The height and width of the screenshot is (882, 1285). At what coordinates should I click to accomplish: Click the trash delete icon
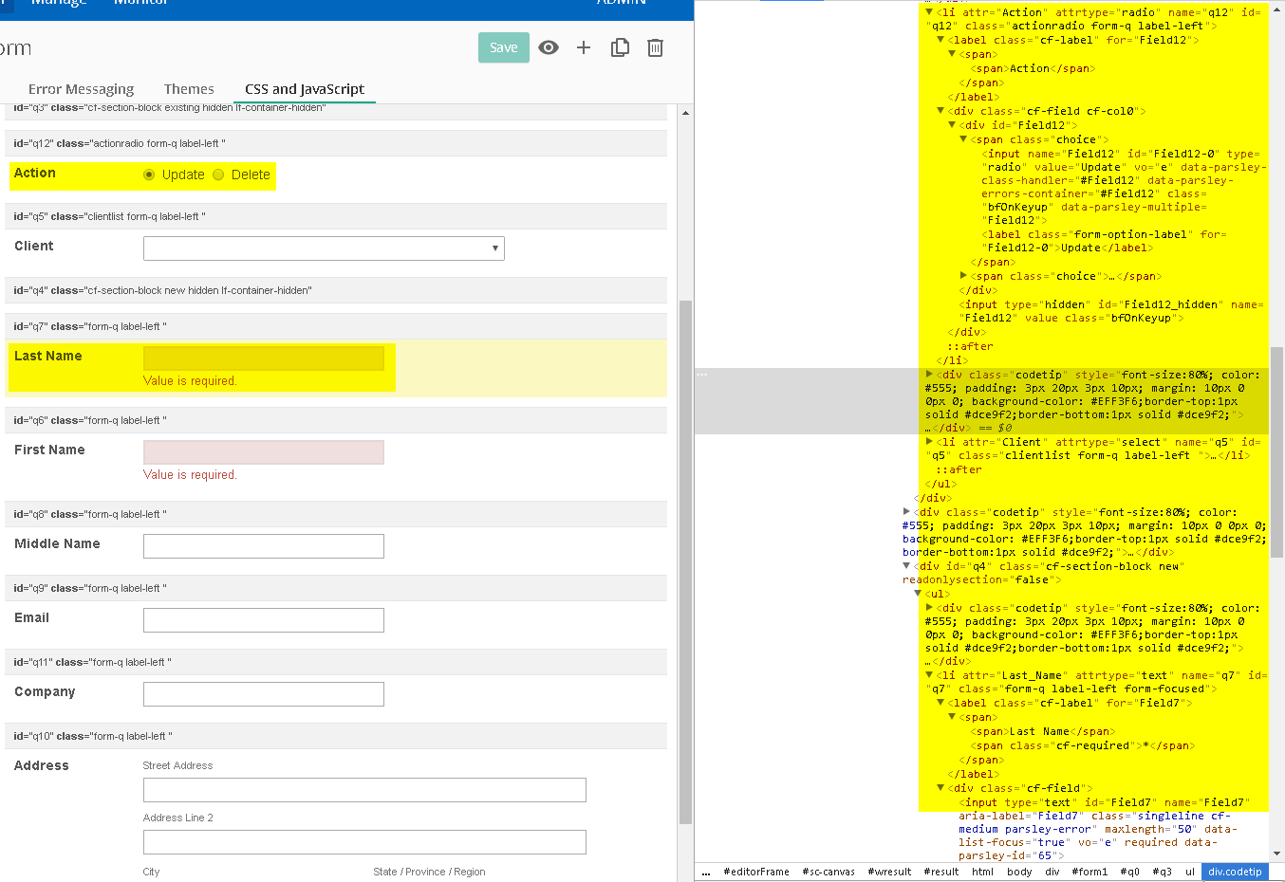coord(655,47)
